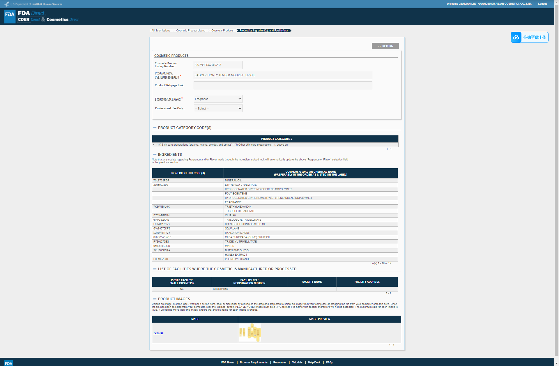The width and height of the screenshot is (559, 366).
Task: Click the FDA logo icon in header
Action: (x=10, y=16)
